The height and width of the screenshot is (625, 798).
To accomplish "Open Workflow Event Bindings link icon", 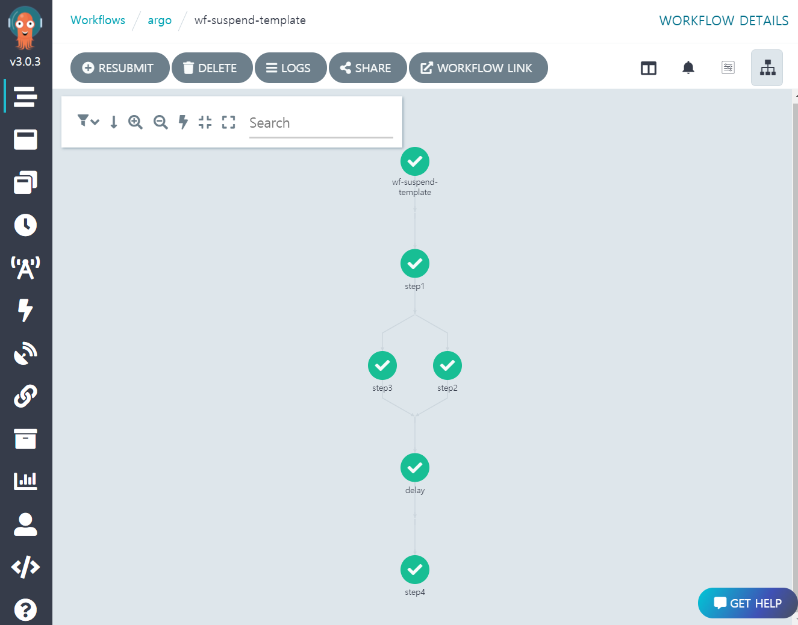I will [25, 396].
